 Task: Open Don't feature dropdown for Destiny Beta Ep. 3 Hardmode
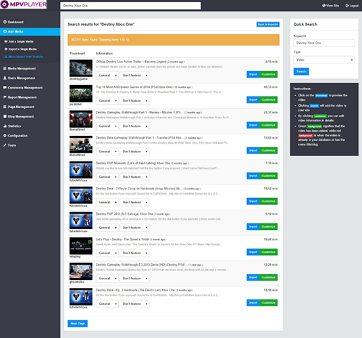[x=134, y=304]
